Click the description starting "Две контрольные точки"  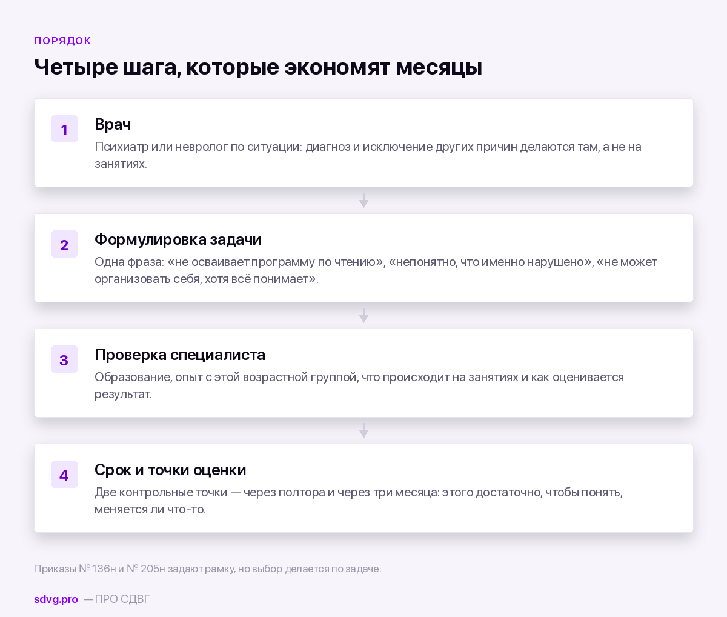tap(359, 501)
